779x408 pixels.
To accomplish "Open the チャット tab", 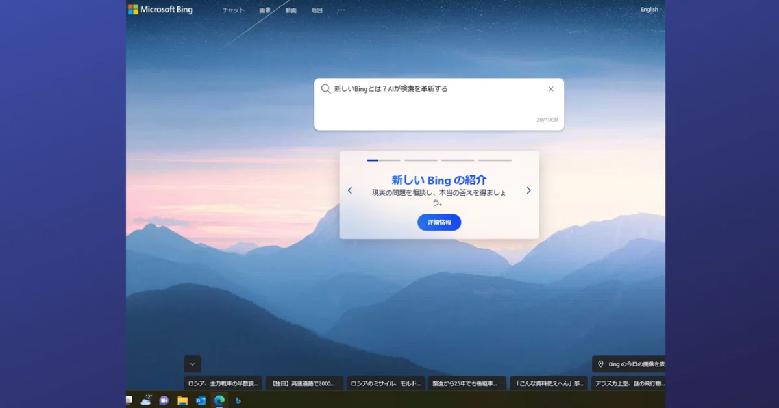I will point(233,10).
